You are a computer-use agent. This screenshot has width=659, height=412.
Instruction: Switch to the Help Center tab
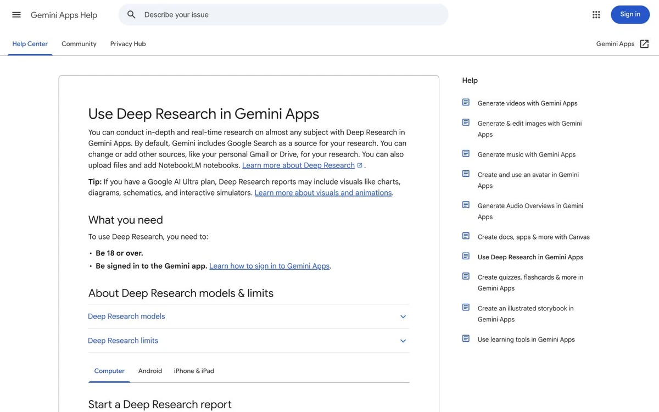tap(30, 44)
